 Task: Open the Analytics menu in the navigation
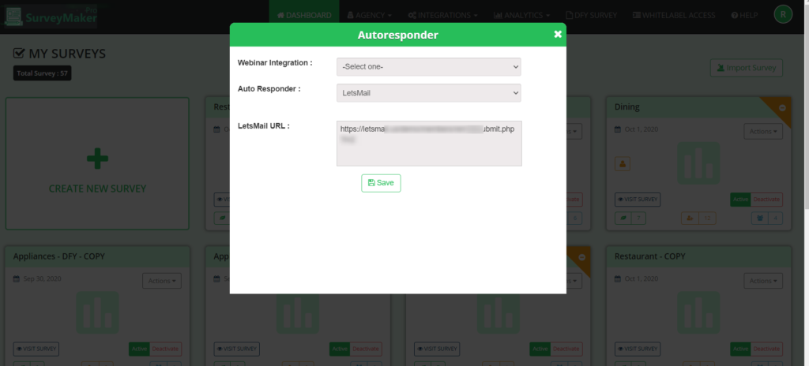pos(521,16)
